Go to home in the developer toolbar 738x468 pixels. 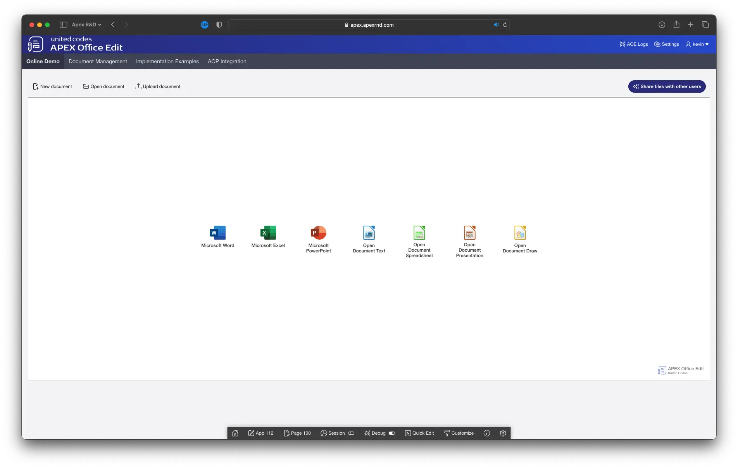click(x=235, y=433)
